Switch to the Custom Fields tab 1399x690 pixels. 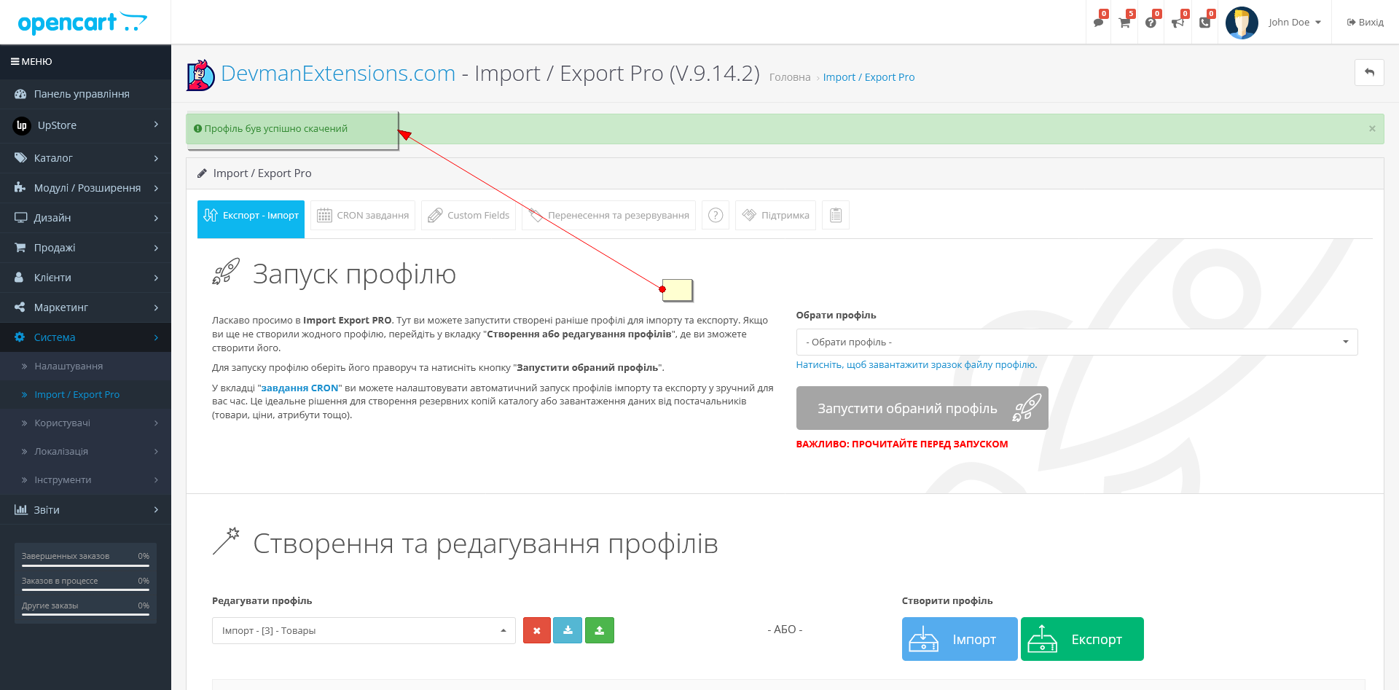point(469,216)
